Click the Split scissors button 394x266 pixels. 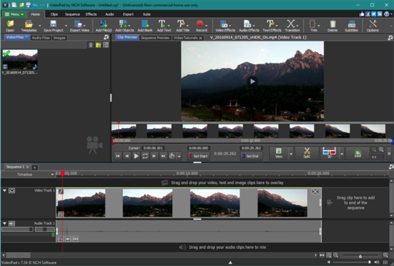[306, 153]
